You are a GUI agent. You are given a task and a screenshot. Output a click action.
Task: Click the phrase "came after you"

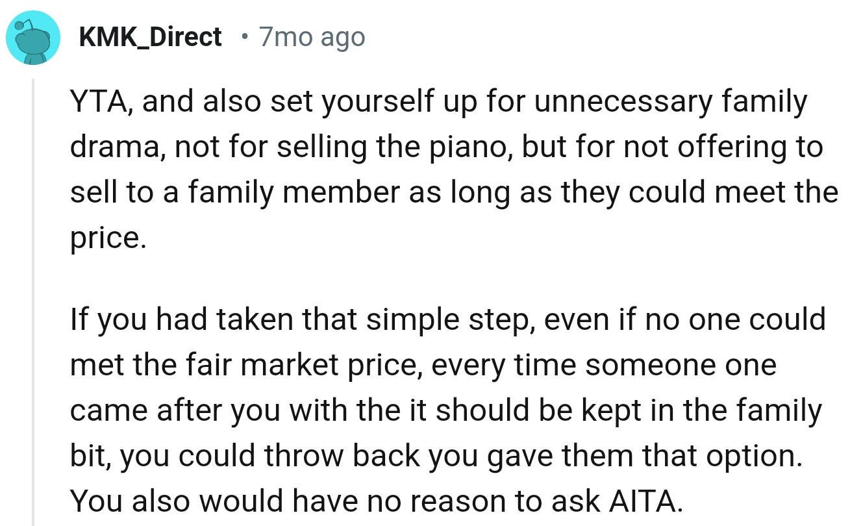(x=177, y=411)
